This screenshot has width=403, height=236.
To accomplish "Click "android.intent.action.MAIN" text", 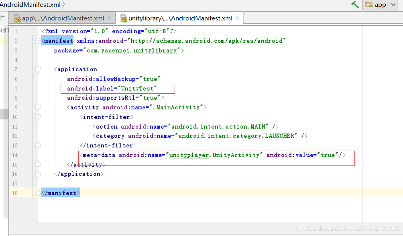I will [218, 127].
